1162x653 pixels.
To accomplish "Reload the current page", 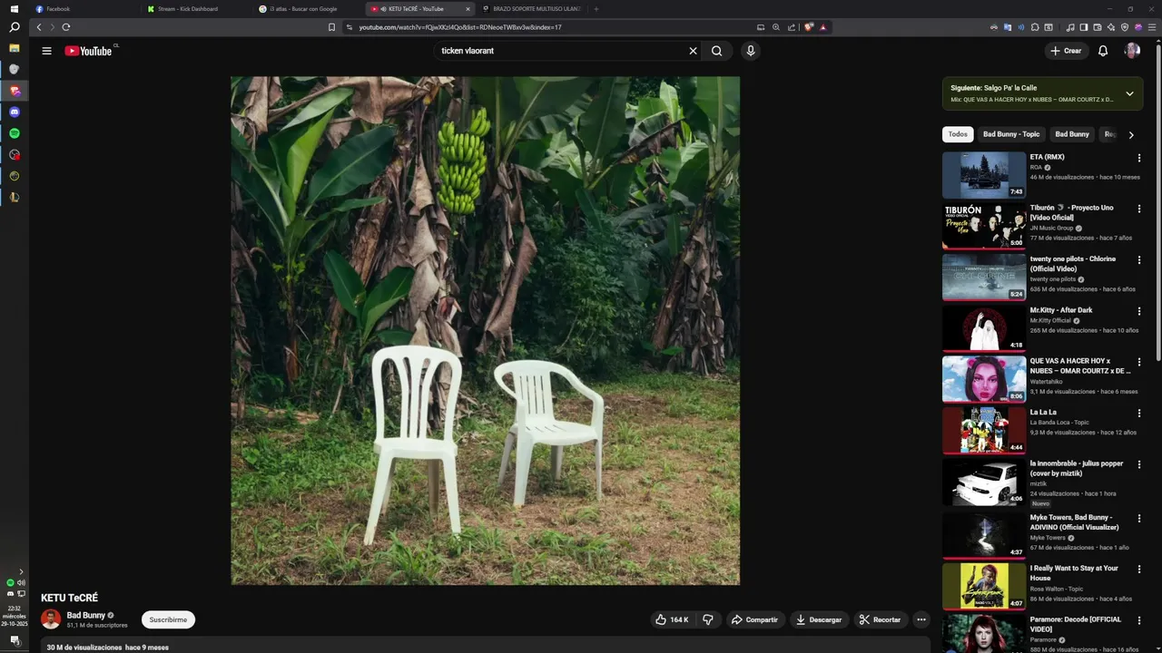I will pyautogui.click(x=65, y=27).
